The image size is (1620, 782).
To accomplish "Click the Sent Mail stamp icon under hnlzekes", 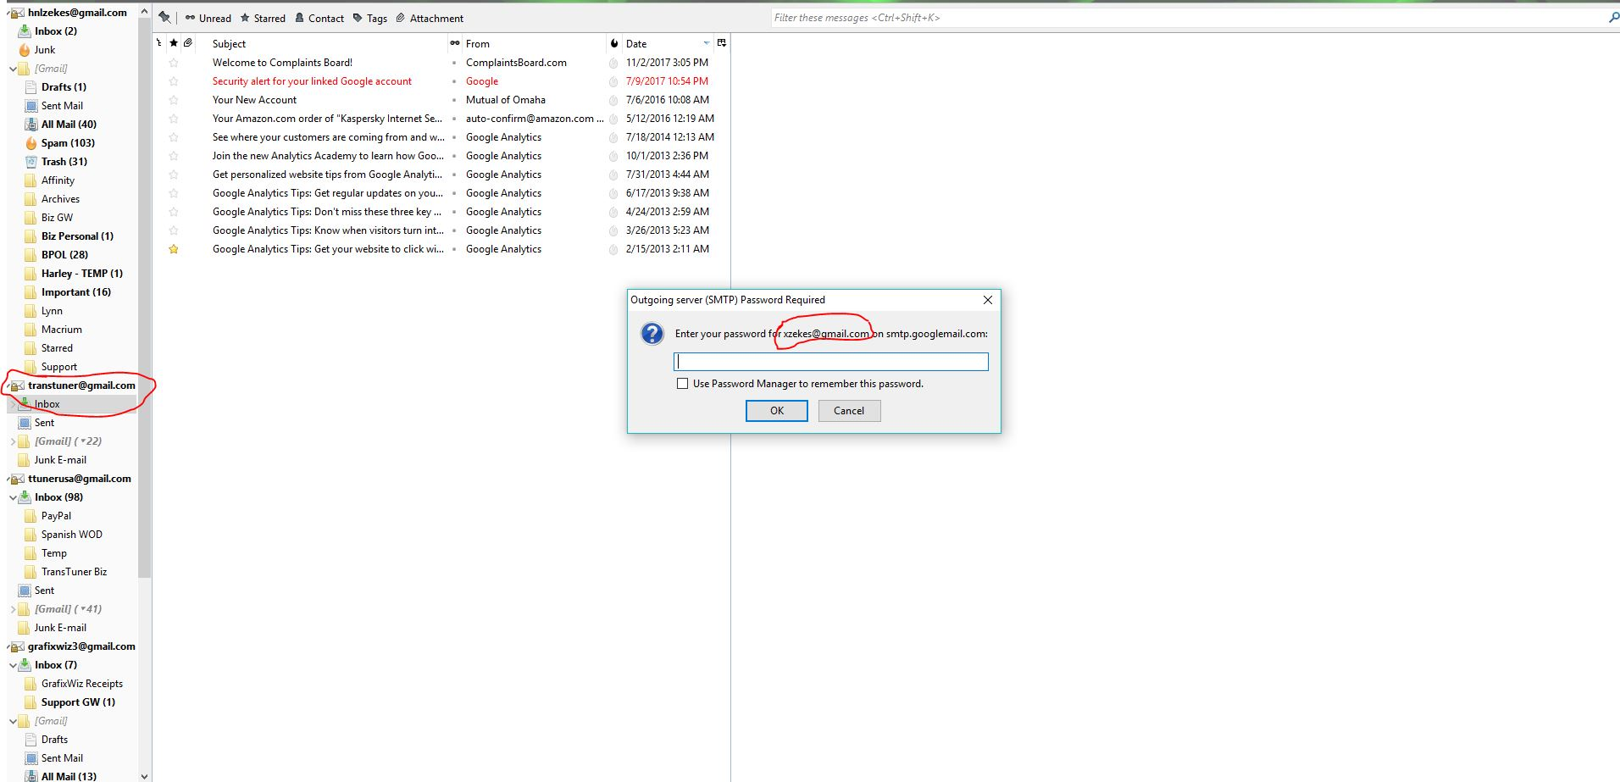I will pos(31,106).
